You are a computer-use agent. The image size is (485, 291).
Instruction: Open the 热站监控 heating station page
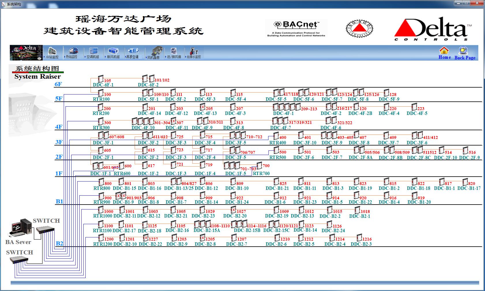72,52
